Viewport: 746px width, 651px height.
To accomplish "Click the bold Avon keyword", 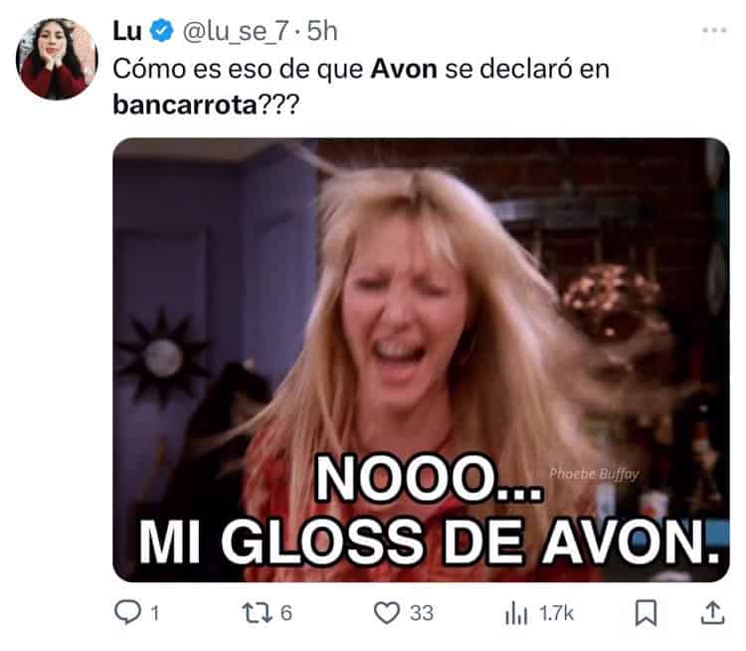I will tap(404, 69).
